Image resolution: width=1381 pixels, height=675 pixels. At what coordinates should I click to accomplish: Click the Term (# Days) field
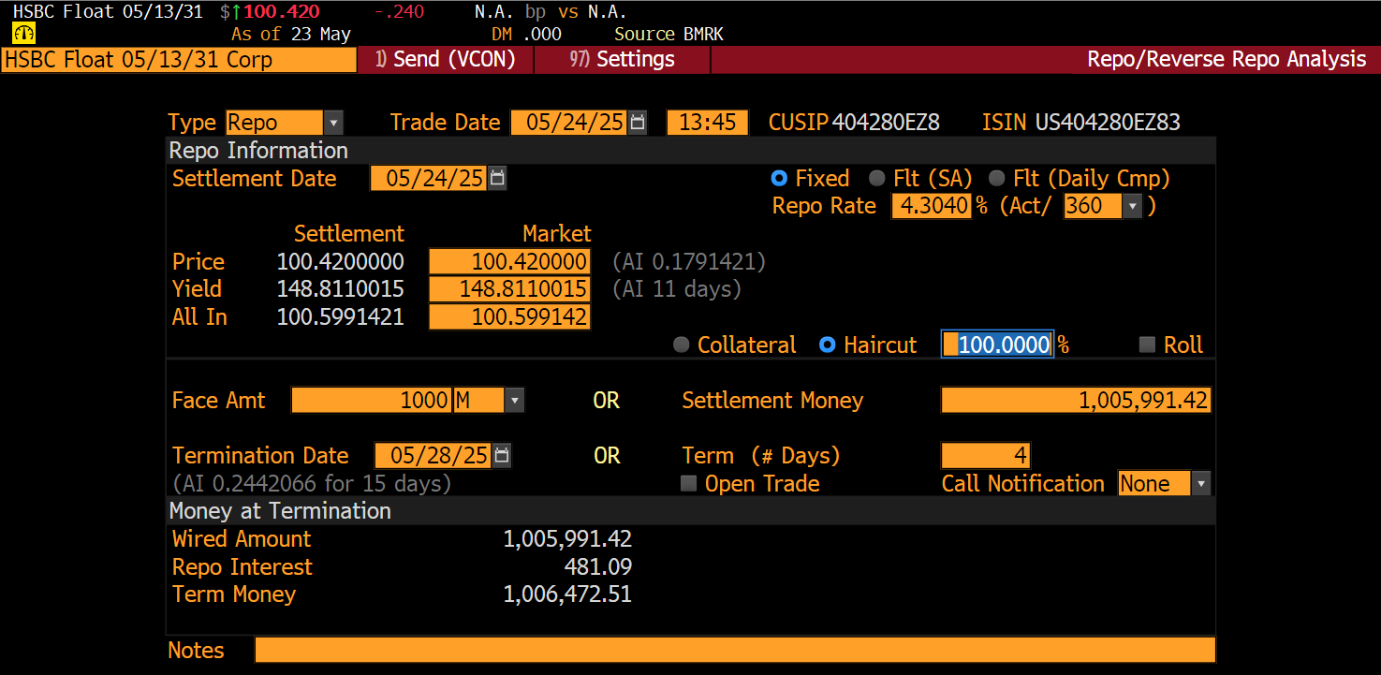[x=985, y=456]
